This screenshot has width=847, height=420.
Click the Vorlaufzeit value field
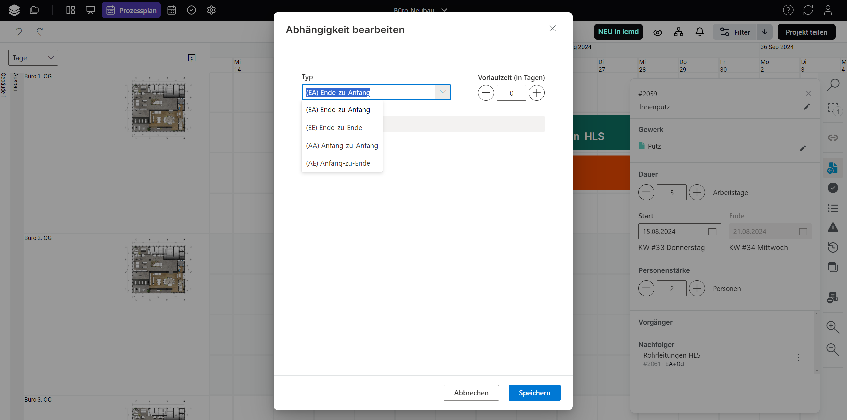pos(511,93)
